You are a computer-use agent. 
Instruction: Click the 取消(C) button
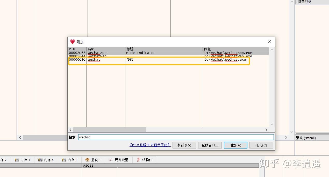click(x=261, y=145)
